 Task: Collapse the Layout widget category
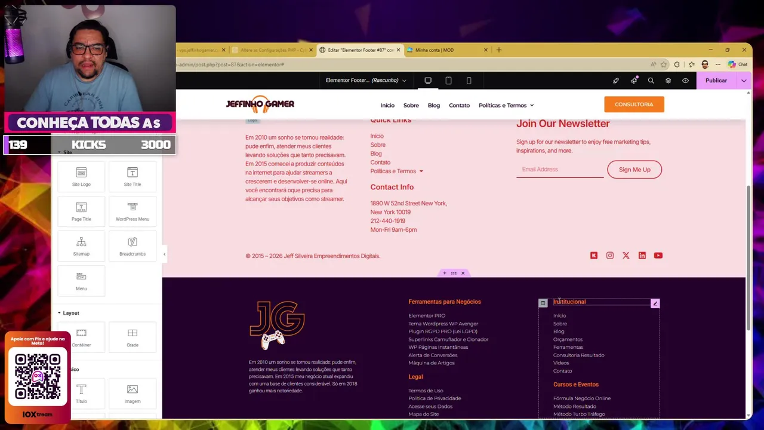pos(68,313)
